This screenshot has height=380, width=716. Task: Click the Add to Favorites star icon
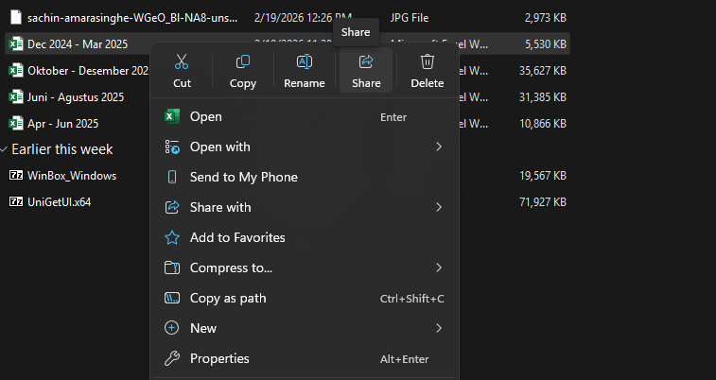(172, 237)
